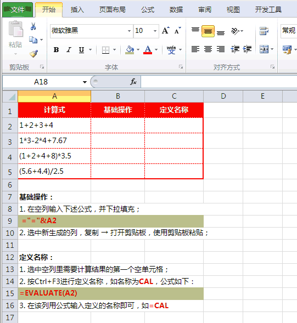Select row 5 header
The image size is (297, 323).
tap(10, 172)
